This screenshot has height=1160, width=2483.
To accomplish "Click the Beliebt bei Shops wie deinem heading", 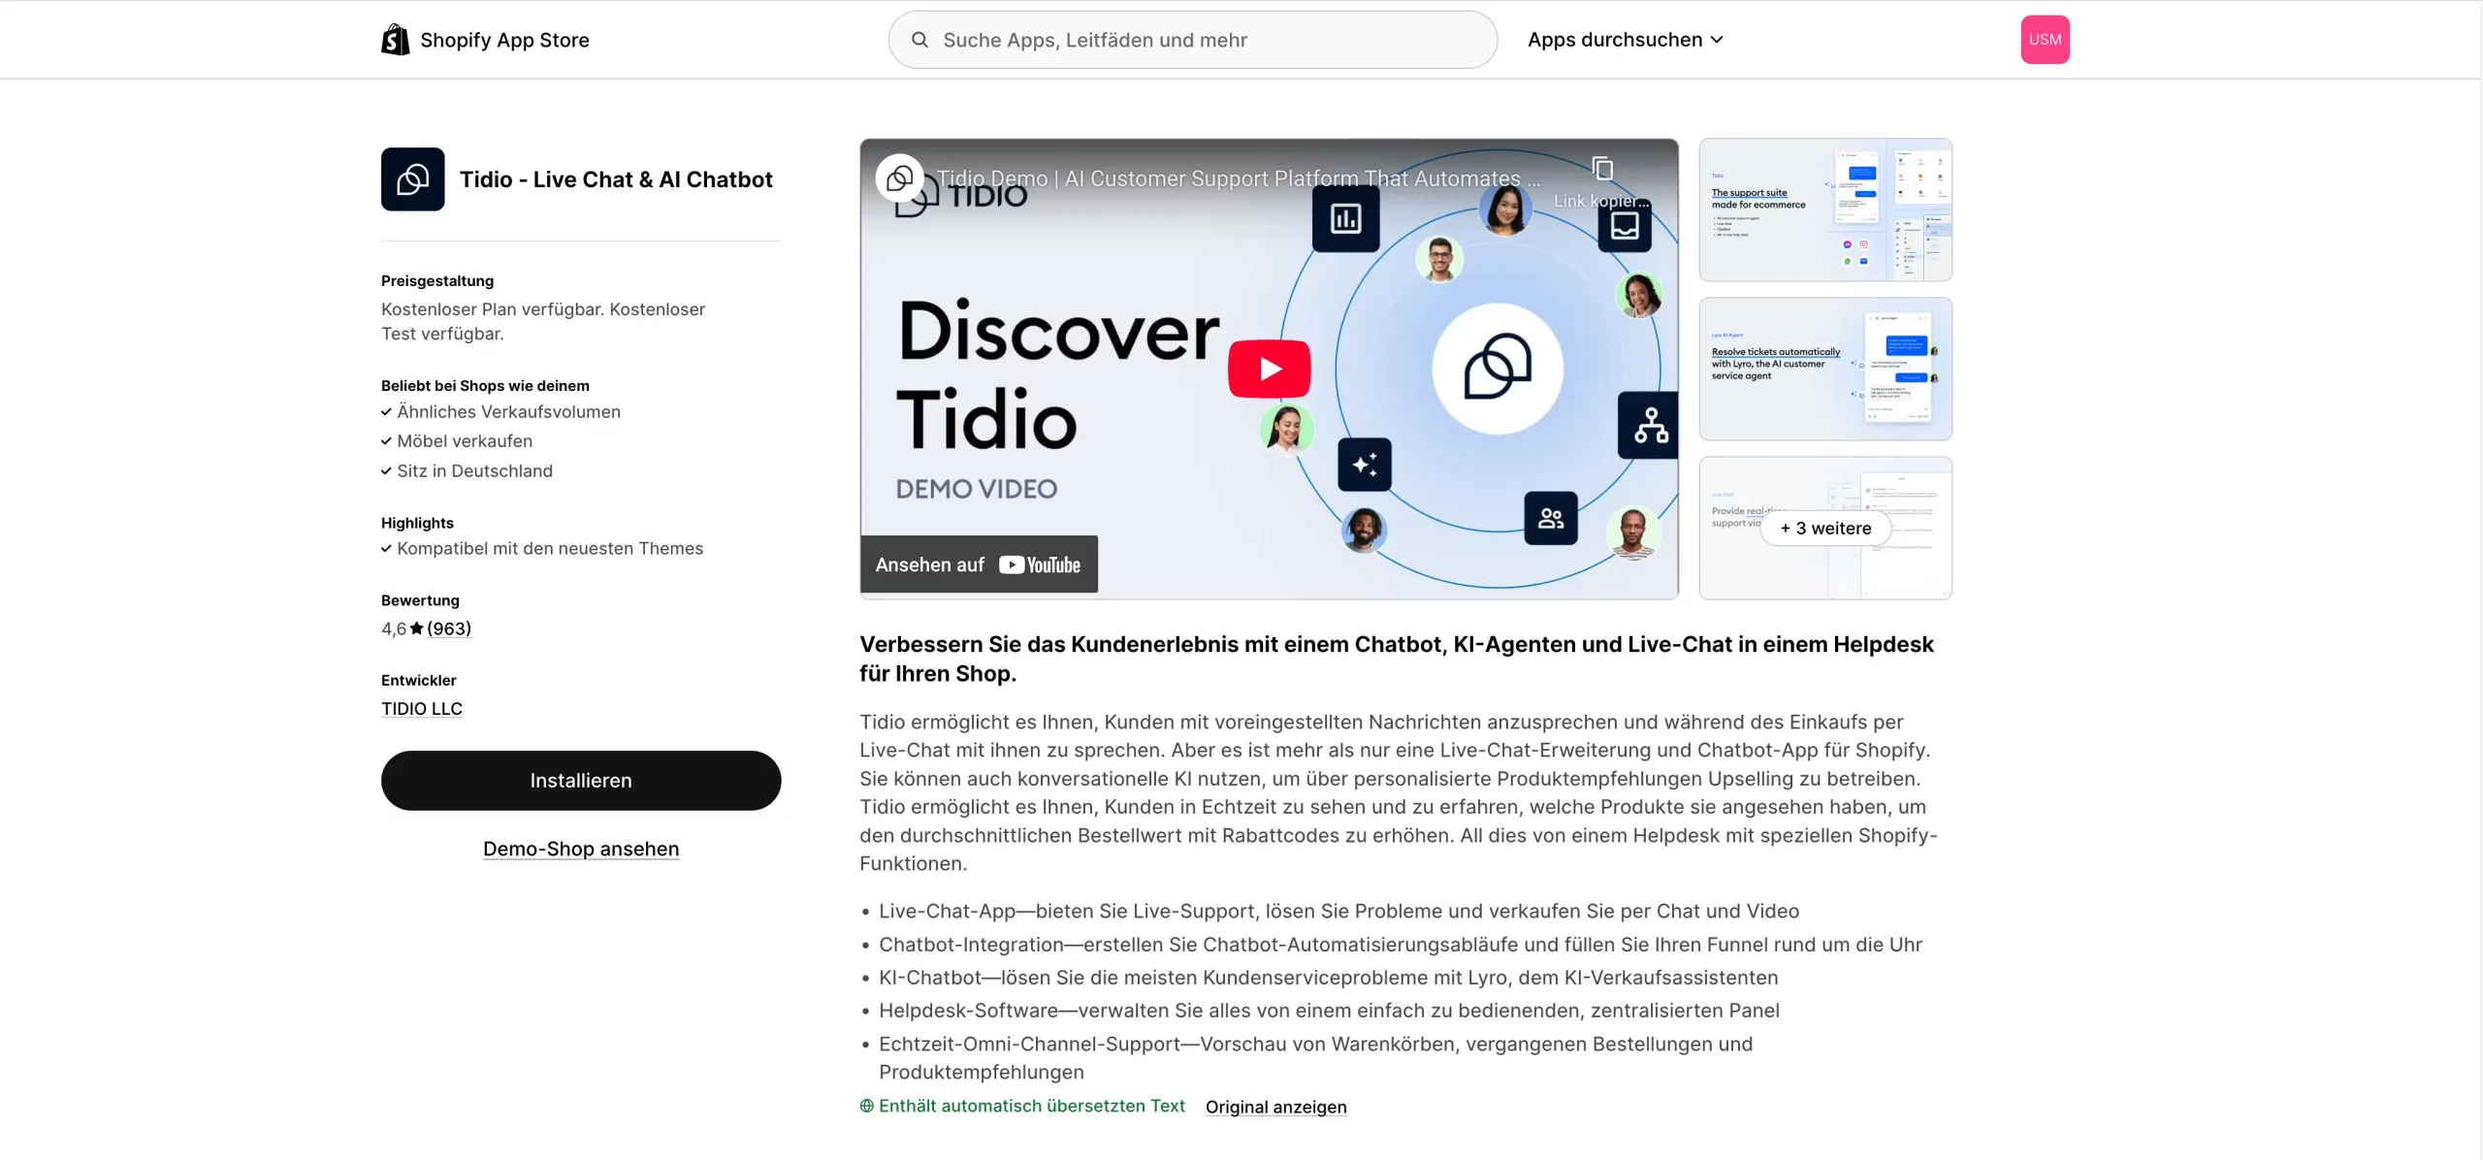I will (x=485, y=386).
